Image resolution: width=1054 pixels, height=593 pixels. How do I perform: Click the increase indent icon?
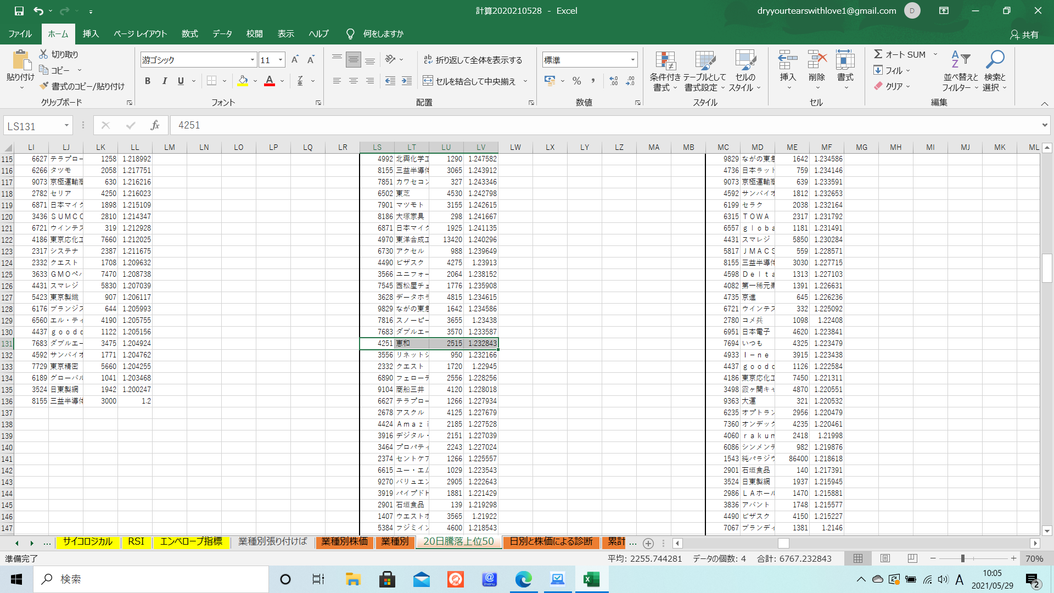(x=407, y=81)
